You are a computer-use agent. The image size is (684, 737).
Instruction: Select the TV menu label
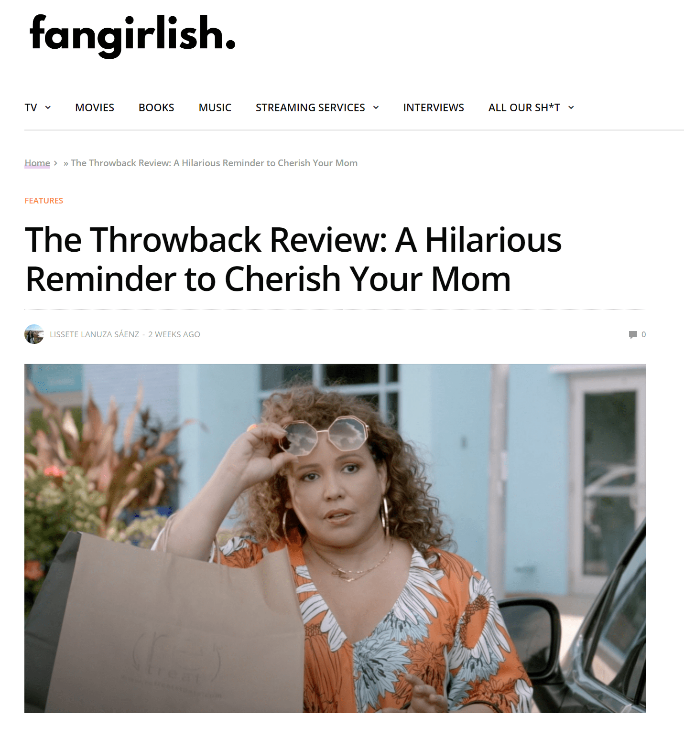point(31,107)
